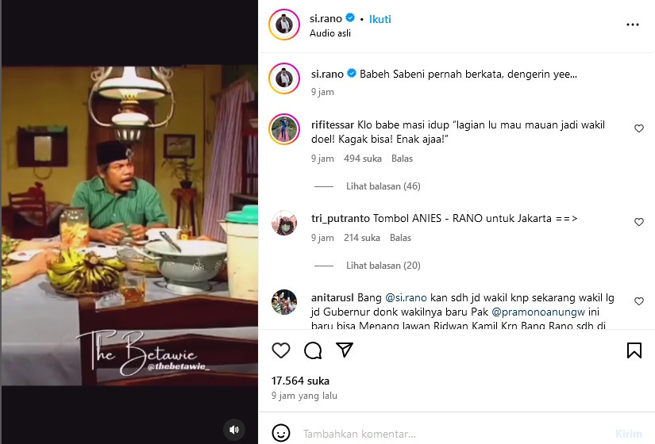Open the comment bubble icon
The height and width of the screenshot is (444, 655).
(x=313, y=350)
